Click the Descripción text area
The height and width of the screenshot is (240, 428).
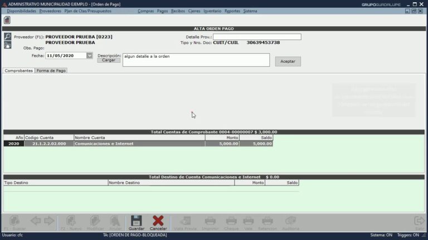196,60
